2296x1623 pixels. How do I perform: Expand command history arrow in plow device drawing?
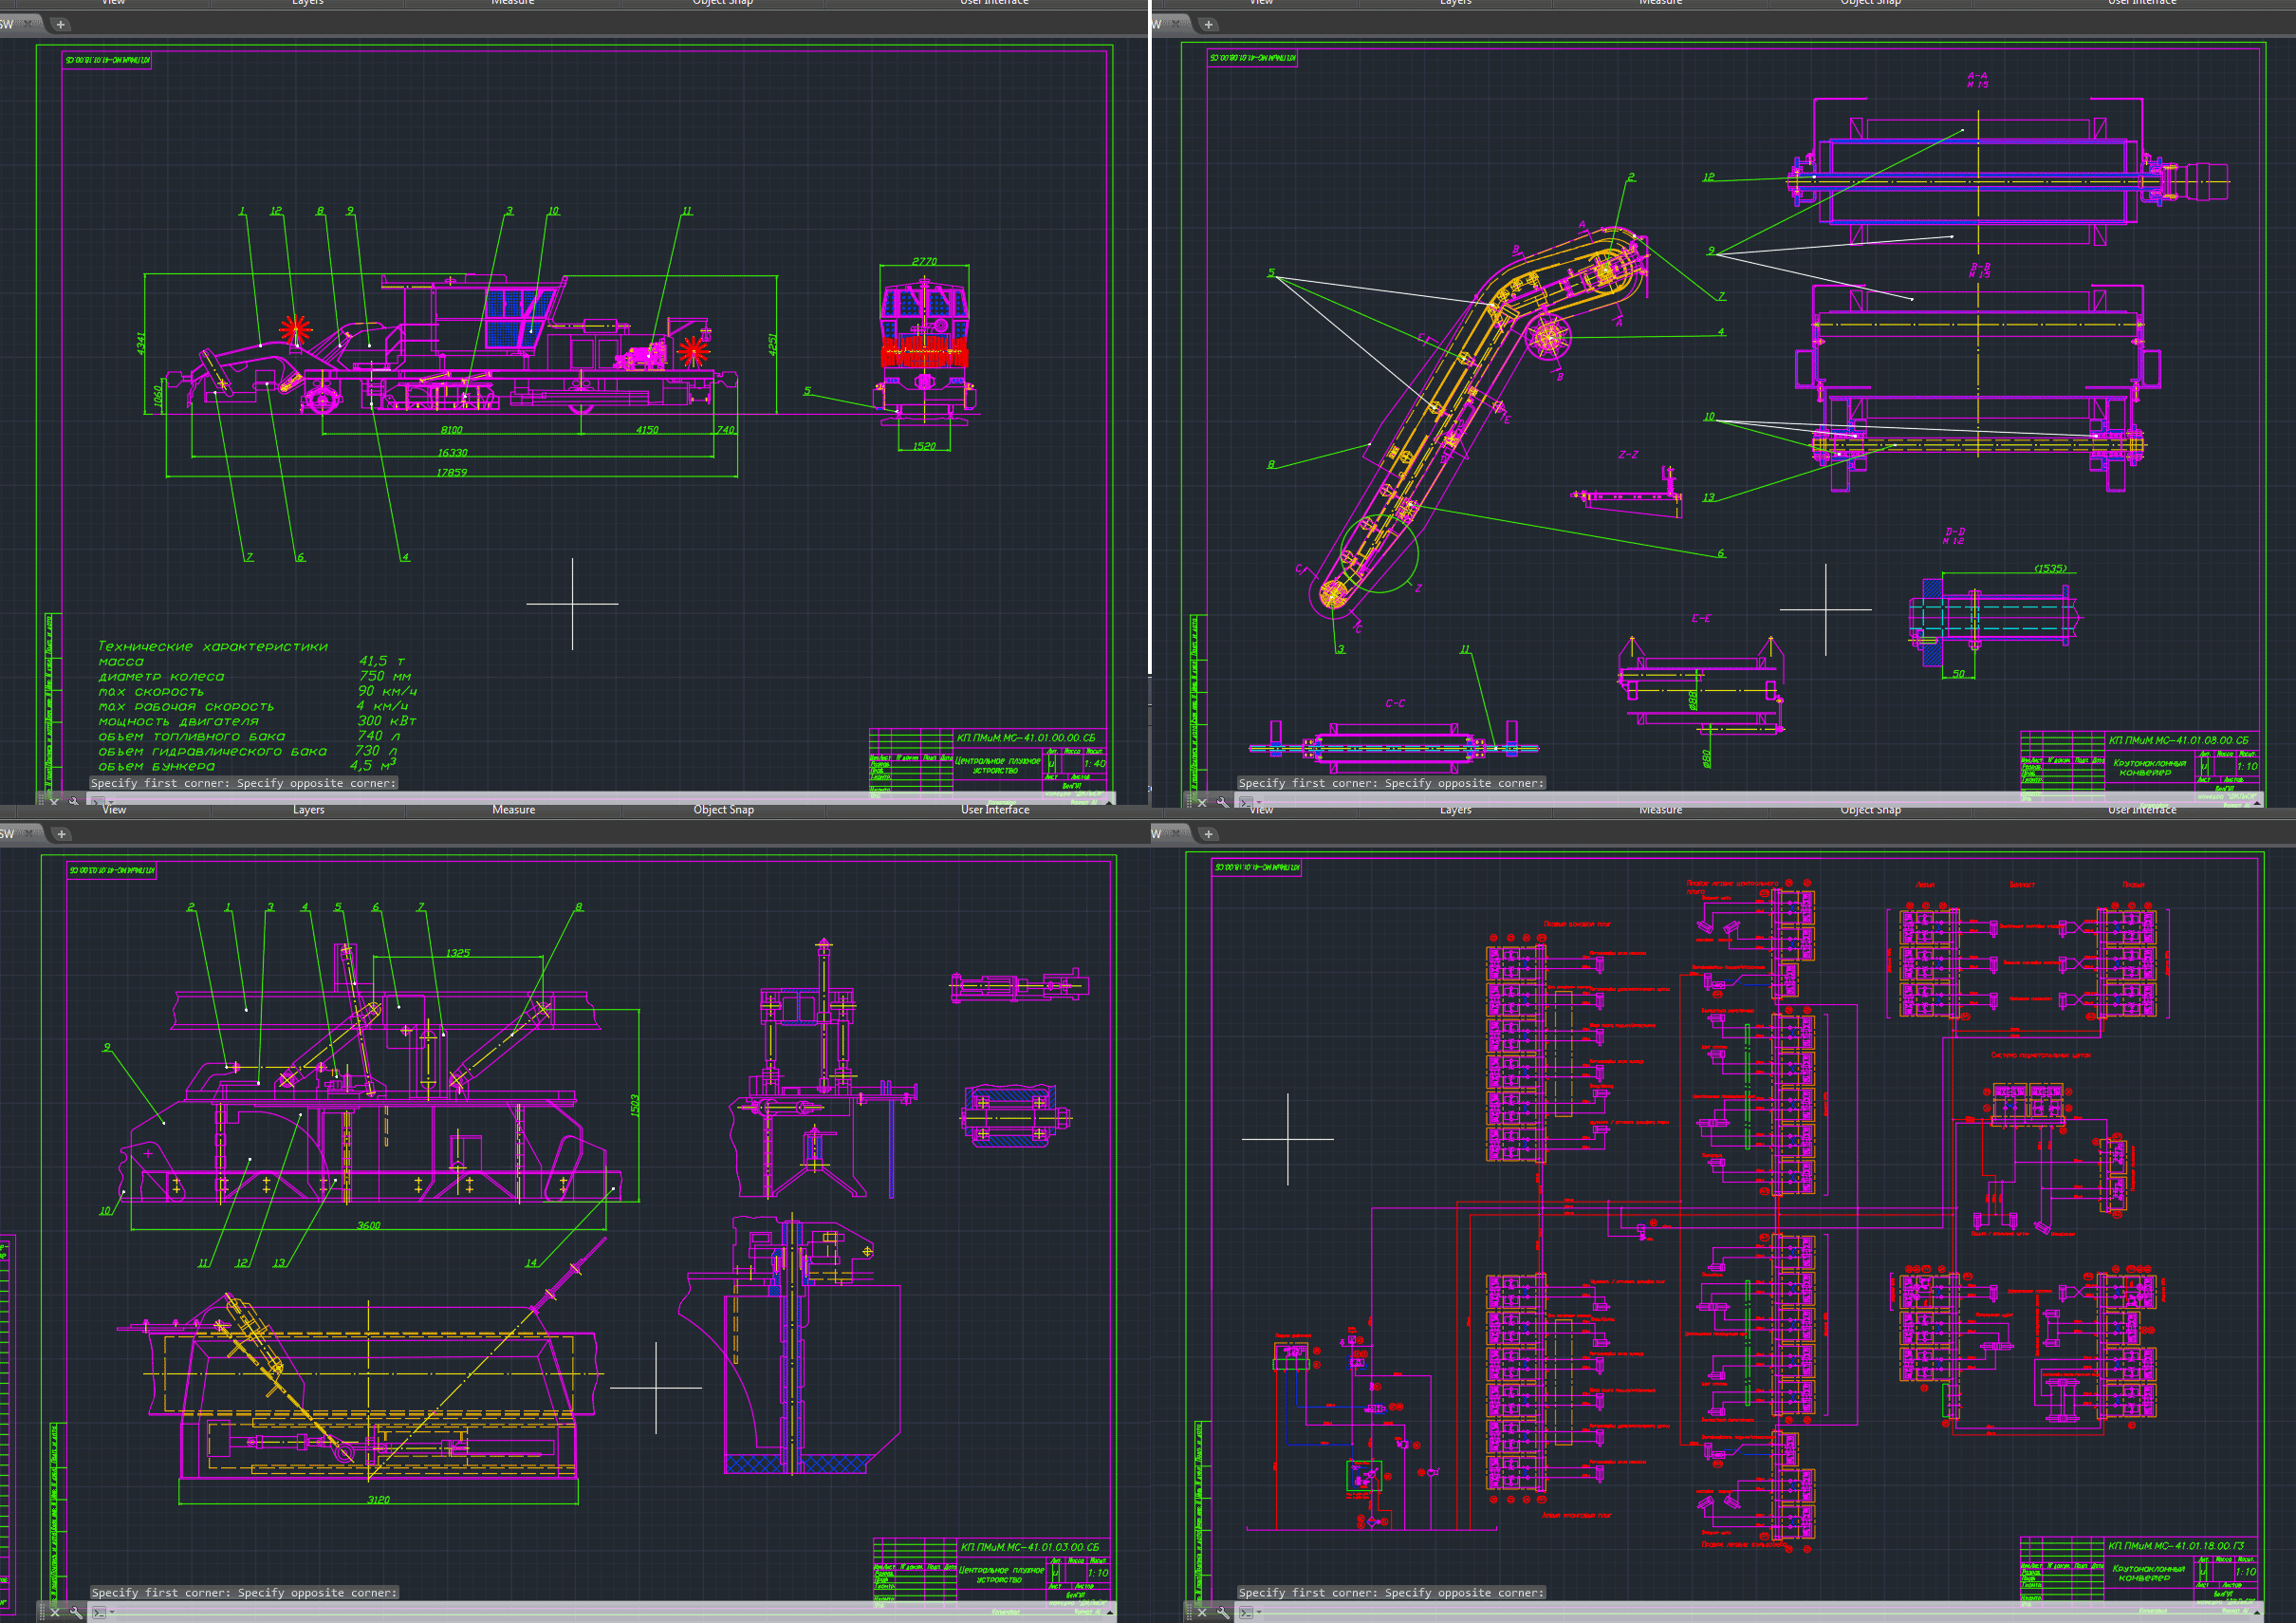pyautogui.click(x=1109, y=1612)
